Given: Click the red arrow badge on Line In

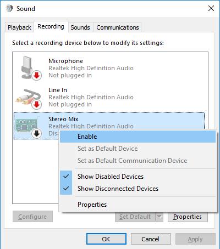Looking at the screenshot, I should point(37,104).
